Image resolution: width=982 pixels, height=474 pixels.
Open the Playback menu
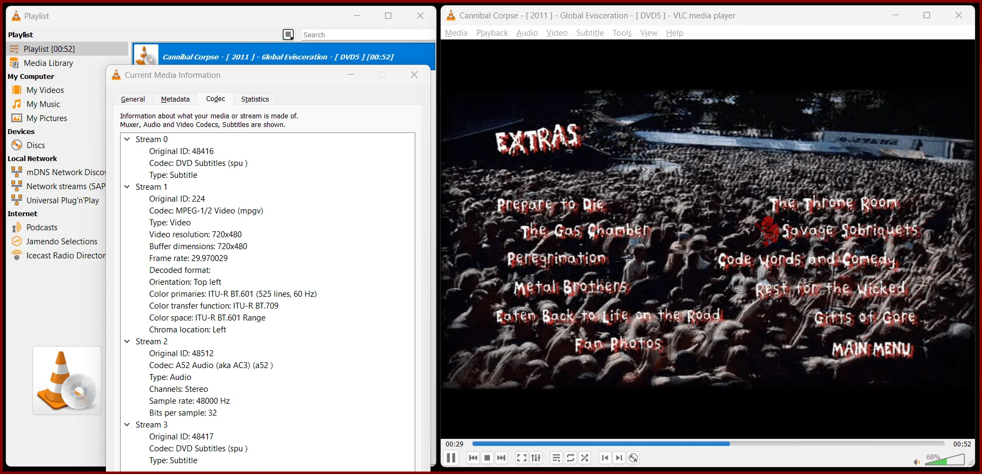tap(492, 33)
